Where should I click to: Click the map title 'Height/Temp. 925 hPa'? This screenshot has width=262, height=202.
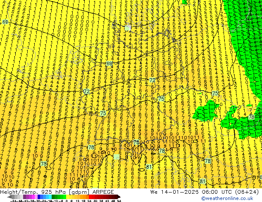click(x=33, y=192)
